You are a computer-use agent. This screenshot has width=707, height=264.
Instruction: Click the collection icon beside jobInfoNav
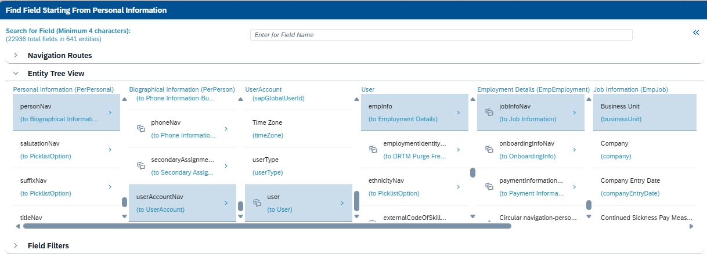(x=489, y=112)
